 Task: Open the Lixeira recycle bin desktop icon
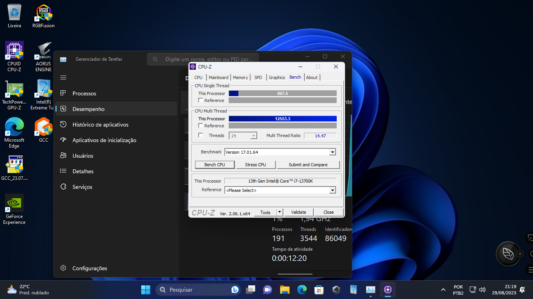(14, 16)
